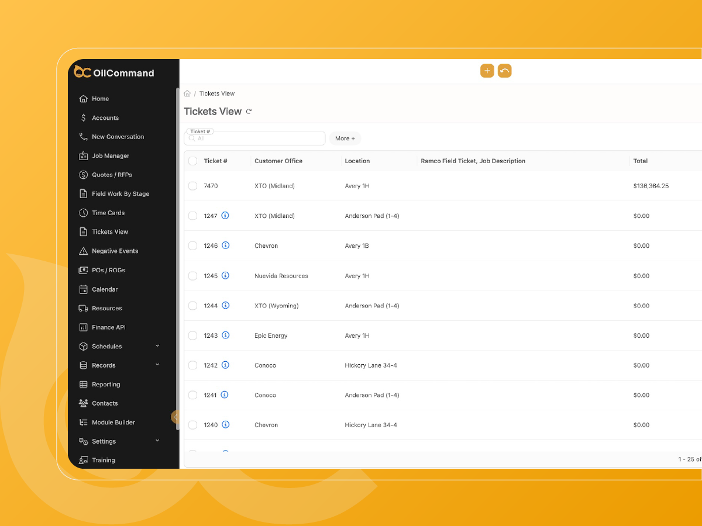Click the Accounts dollar icon

83,117
